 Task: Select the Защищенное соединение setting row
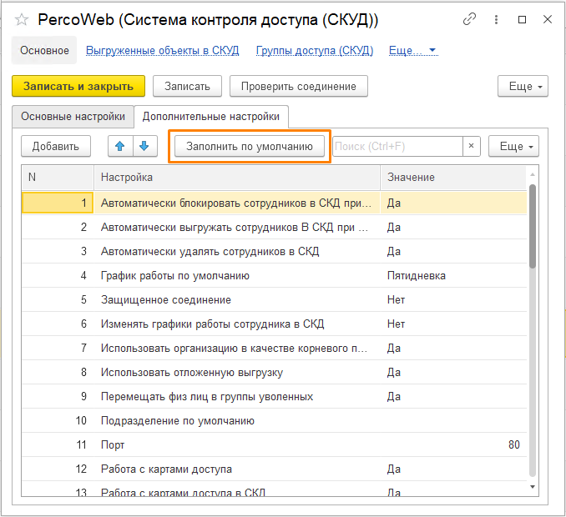coord(165,299)
